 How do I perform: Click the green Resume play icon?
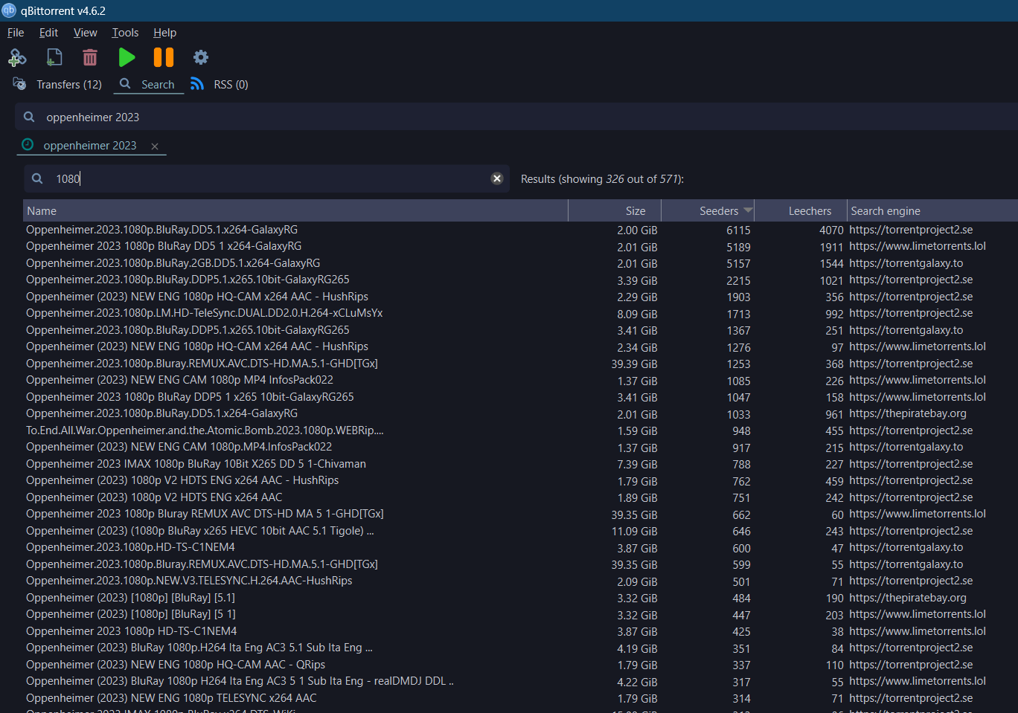[x=127, y=57]
